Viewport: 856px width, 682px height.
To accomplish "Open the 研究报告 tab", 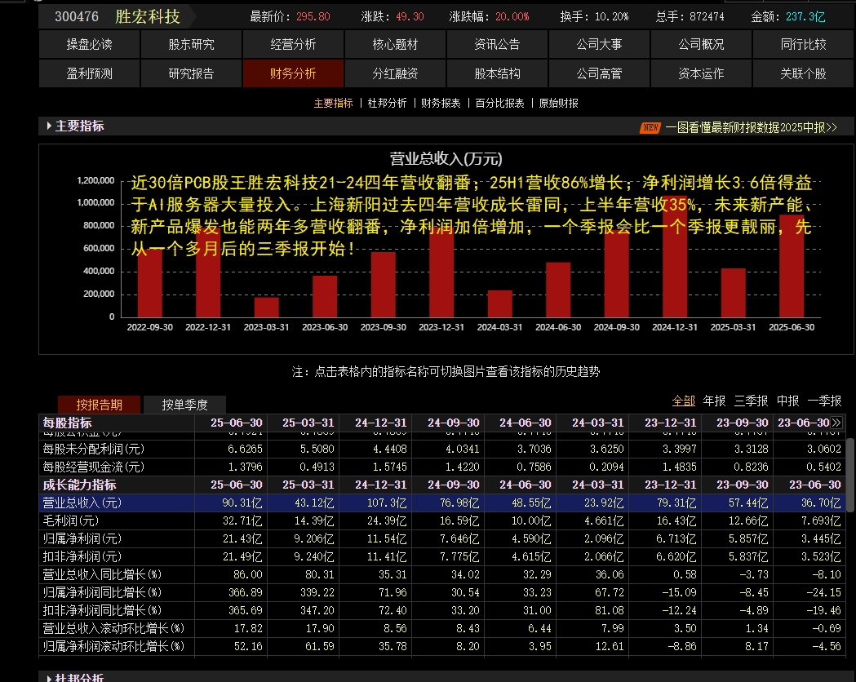I will pos(191,73).
